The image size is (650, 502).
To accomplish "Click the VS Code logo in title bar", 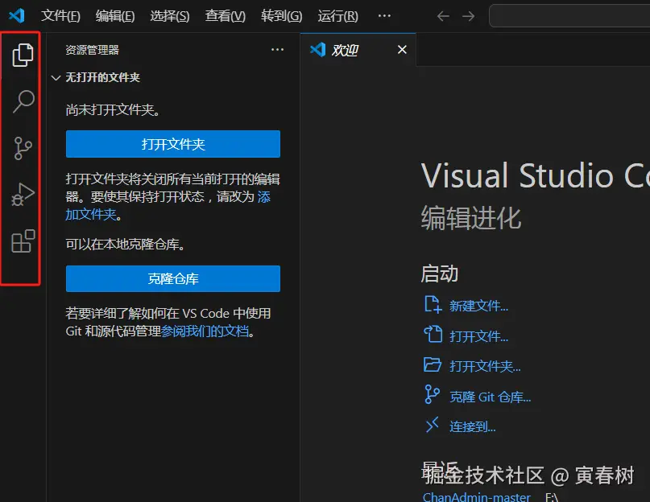I will coord(17,16).
